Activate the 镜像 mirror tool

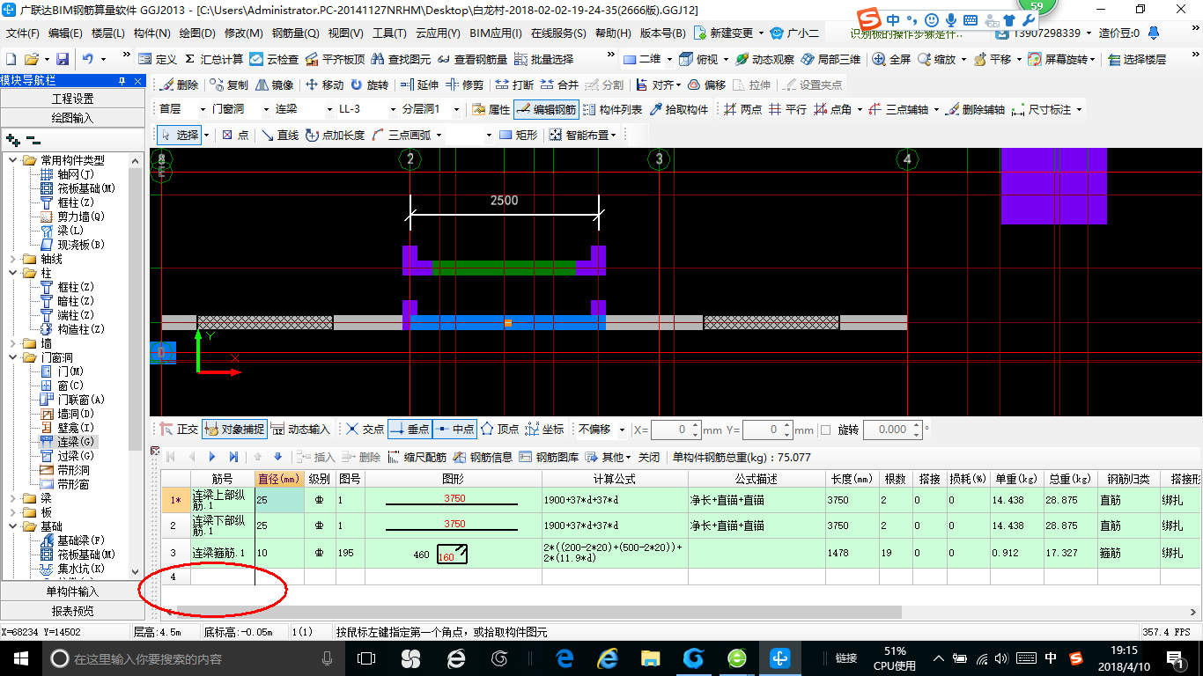point(275,85)
